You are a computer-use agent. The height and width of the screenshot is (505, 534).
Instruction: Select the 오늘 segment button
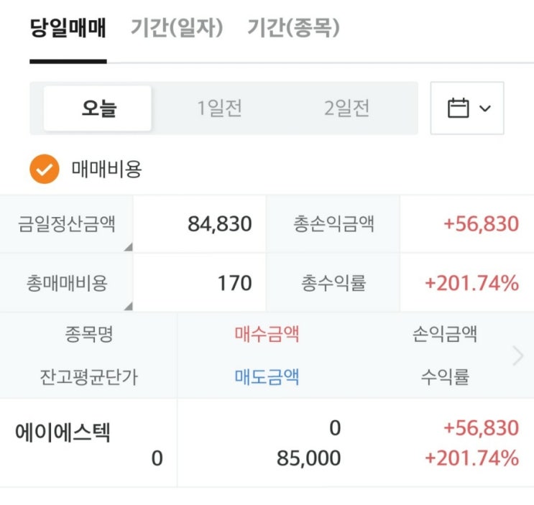click(98, 108)
